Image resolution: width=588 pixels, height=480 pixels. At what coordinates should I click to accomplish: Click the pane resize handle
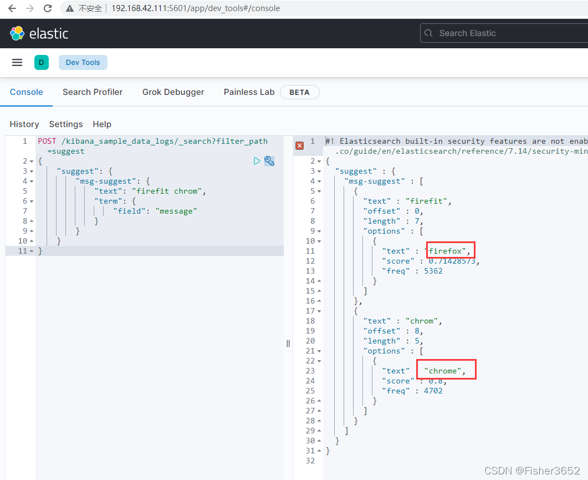click(288, 343)
